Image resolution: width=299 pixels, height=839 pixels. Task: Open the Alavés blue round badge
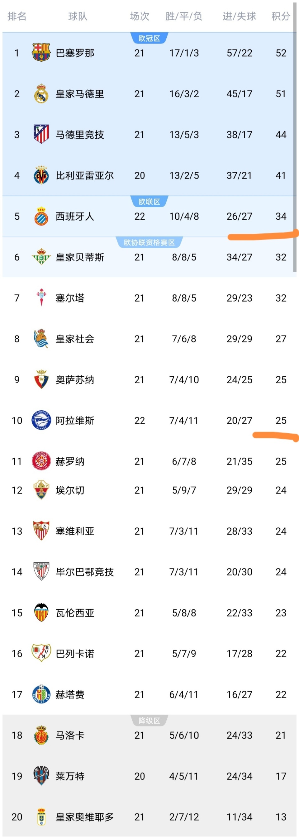click(41, 420)
